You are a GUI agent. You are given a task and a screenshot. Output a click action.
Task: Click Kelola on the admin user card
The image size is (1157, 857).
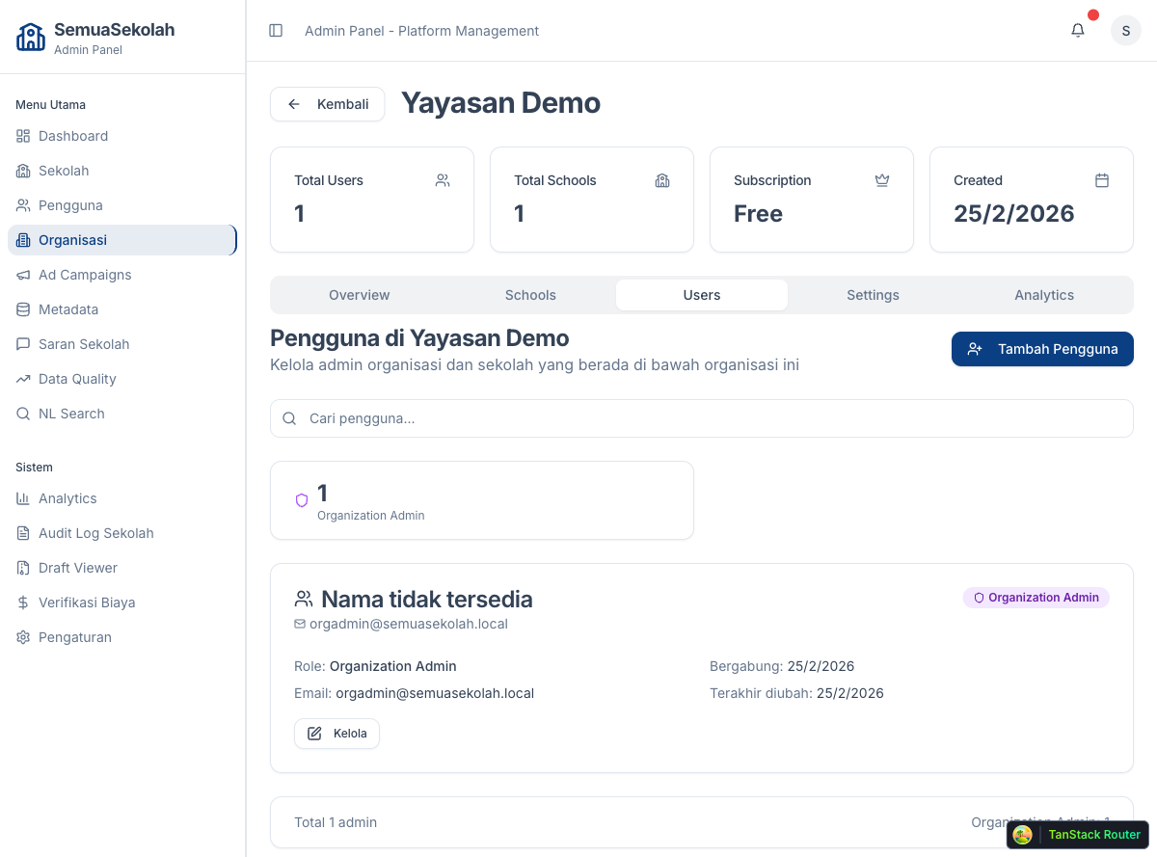pos(336,733)
